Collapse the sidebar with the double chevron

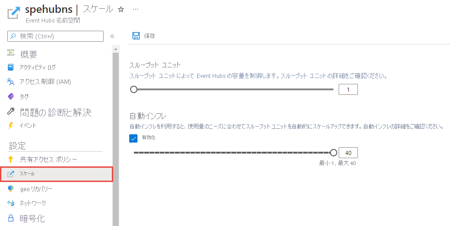(112, 36)
